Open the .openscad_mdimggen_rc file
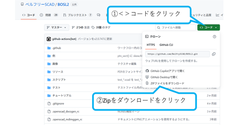 click(67, 120)
